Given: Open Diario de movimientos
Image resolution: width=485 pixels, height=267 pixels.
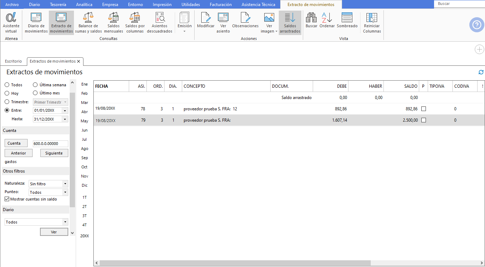Looking at the screenshot, I should tap(36, 23).
